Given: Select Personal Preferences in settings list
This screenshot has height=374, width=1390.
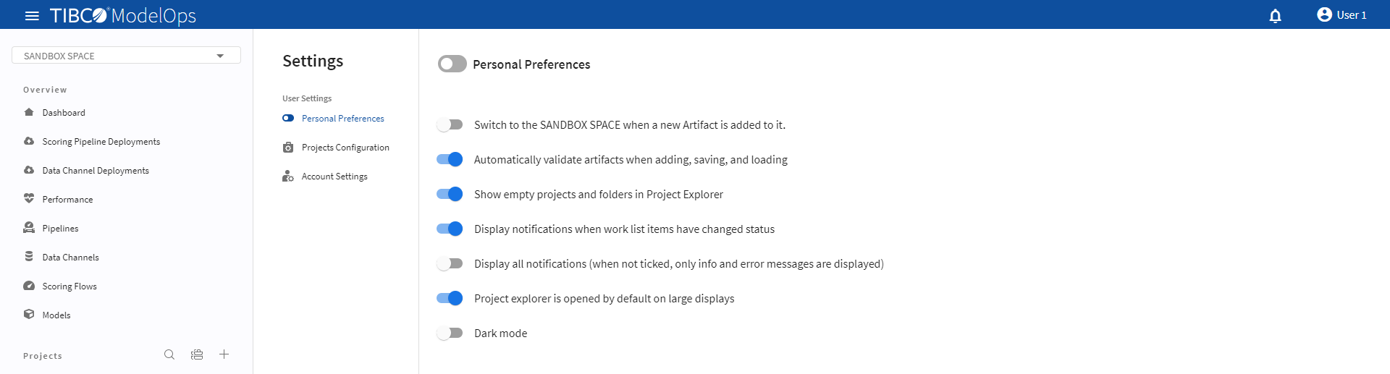Looking at the screenshot, I should pyautogui.click(x=342, y=119).
